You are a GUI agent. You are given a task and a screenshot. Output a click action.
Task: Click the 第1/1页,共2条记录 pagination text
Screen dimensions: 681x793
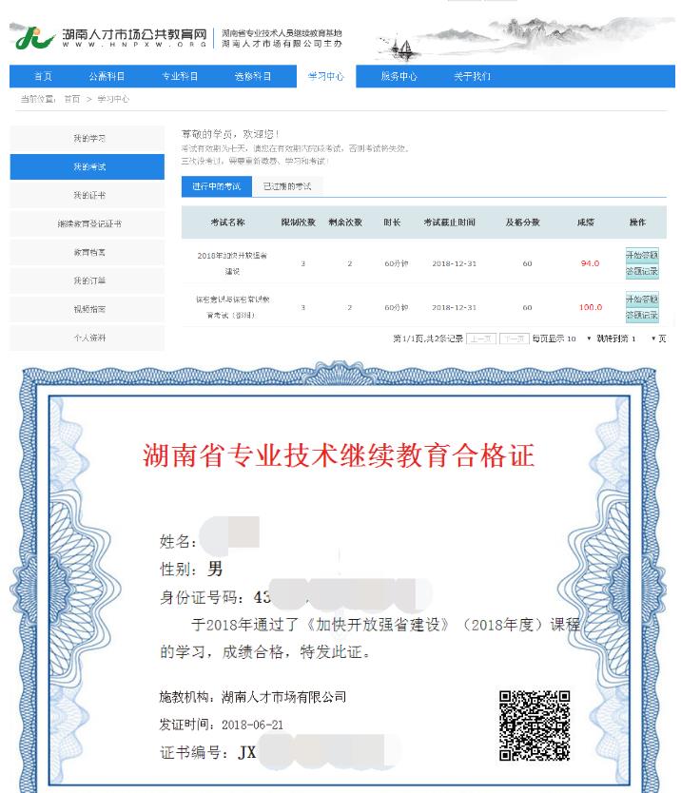(428, 338)
